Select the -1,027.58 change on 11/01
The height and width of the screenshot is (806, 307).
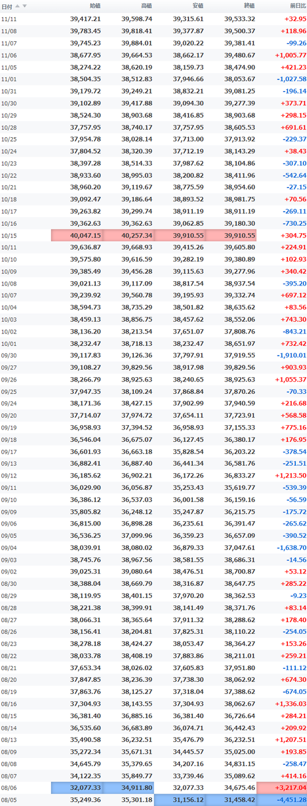(292, 79)
